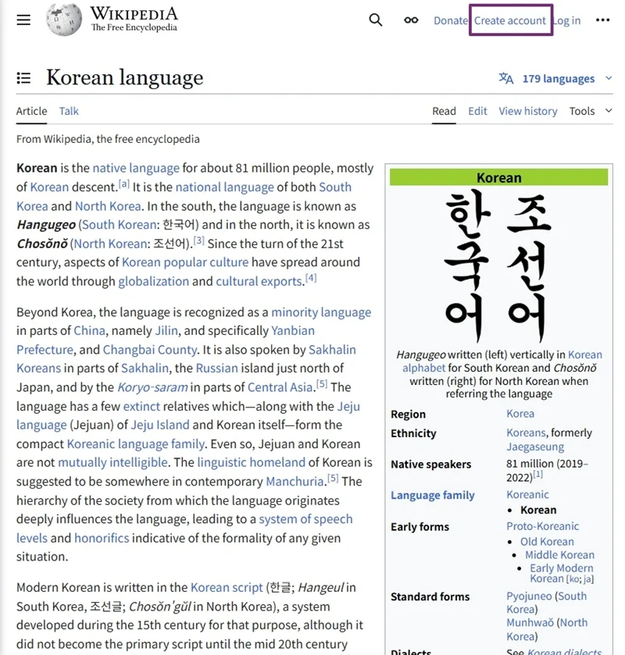The image size is (625, 655).
Task: Follow the Koreanic language family link
Action: pyautogui.click(x=135, y=444)
